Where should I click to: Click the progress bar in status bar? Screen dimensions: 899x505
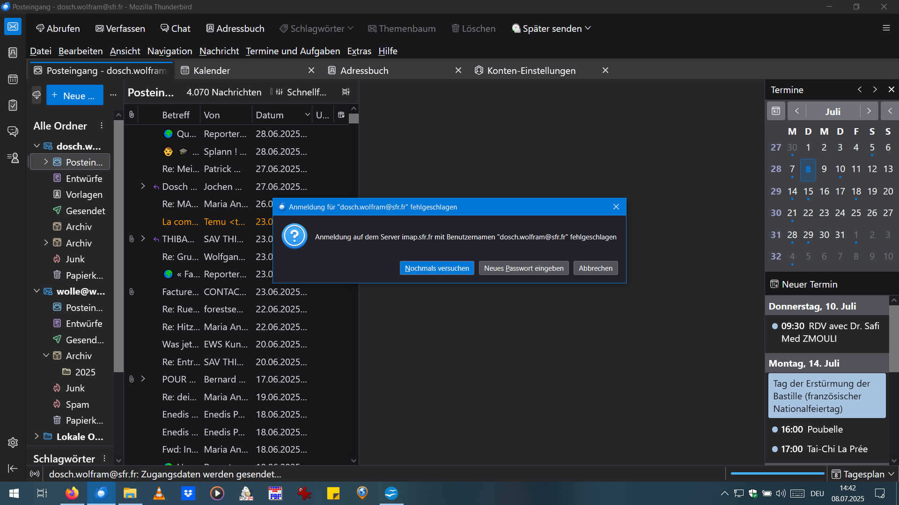tap(777, 474)
